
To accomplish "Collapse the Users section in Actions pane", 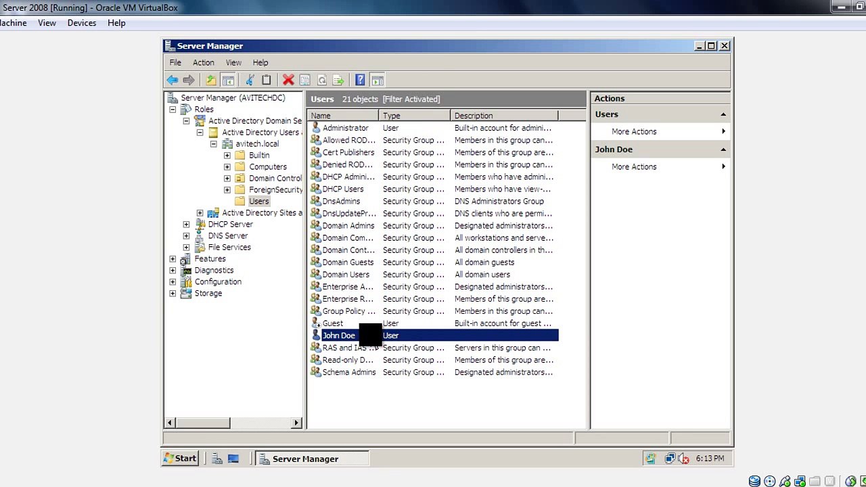I will 723,114.
